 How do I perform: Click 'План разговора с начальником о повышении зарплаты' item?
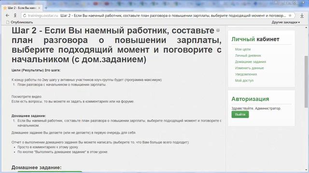(62, 85)
